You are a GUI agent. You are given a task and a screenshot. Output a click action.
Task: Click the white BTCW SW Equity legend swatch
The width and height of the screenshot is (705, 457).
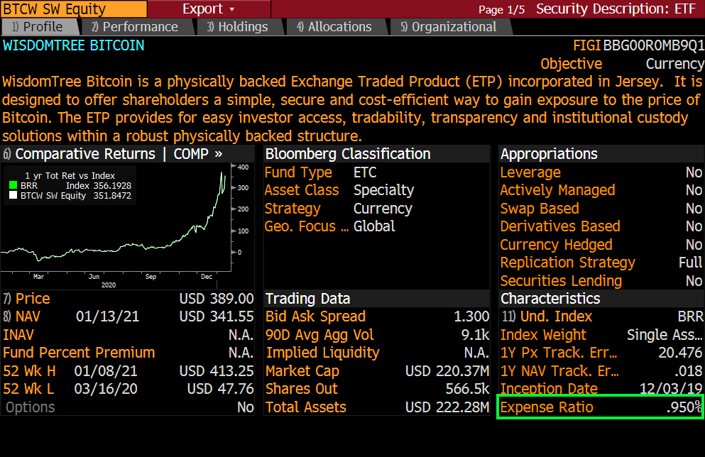point(12,195)
